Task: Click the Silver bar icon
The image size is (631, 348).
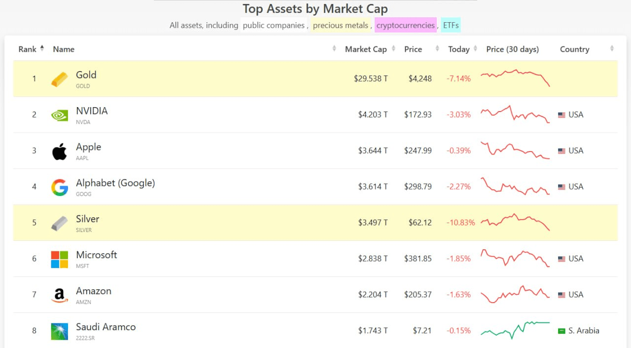Action: click(60, 224)
